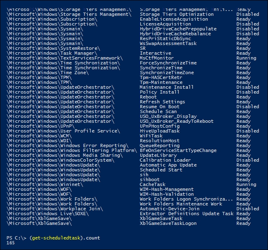Click WIM-Hash-Management task name
Image resolution: width=268 pixels, height=250 pixels.
click(x=167, y=189)
